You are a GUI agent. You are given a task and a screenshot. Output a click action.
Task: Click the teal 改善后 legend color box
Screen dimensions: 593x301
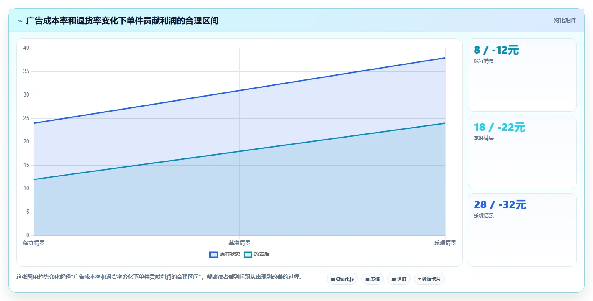[248, 254]
